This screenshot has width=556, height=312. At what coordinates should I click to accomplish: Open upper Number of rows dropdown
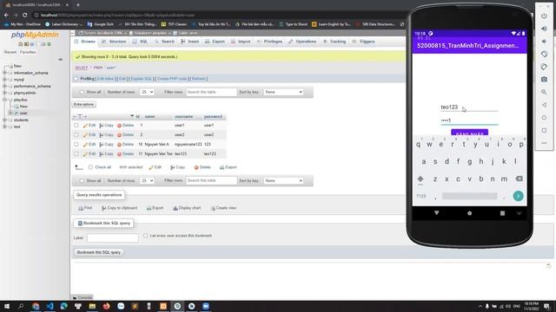[147, 92]
